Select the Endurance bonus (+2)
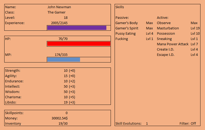This screenshot has width=205, height=130. tap(72, 81)
